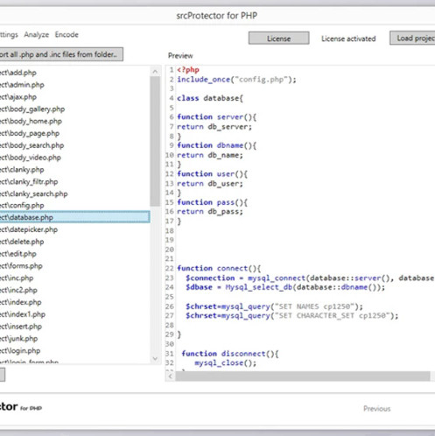Select body_gallery.php in the file list
This screenshot has height=436, width=435.
75,109
